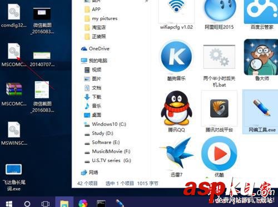
Task: Open 阿里旺旺2015 shortcut
Action: point(219,15)
